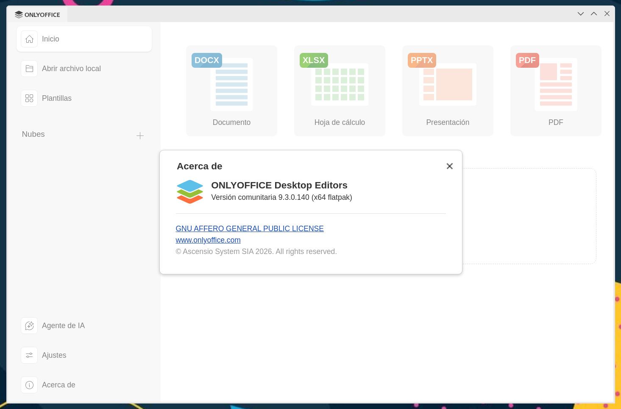Image resolution: width=621 pixels, height=409 pixels.
Task: Click the sliders icon beside Ajustes
Action: (29, 355)
